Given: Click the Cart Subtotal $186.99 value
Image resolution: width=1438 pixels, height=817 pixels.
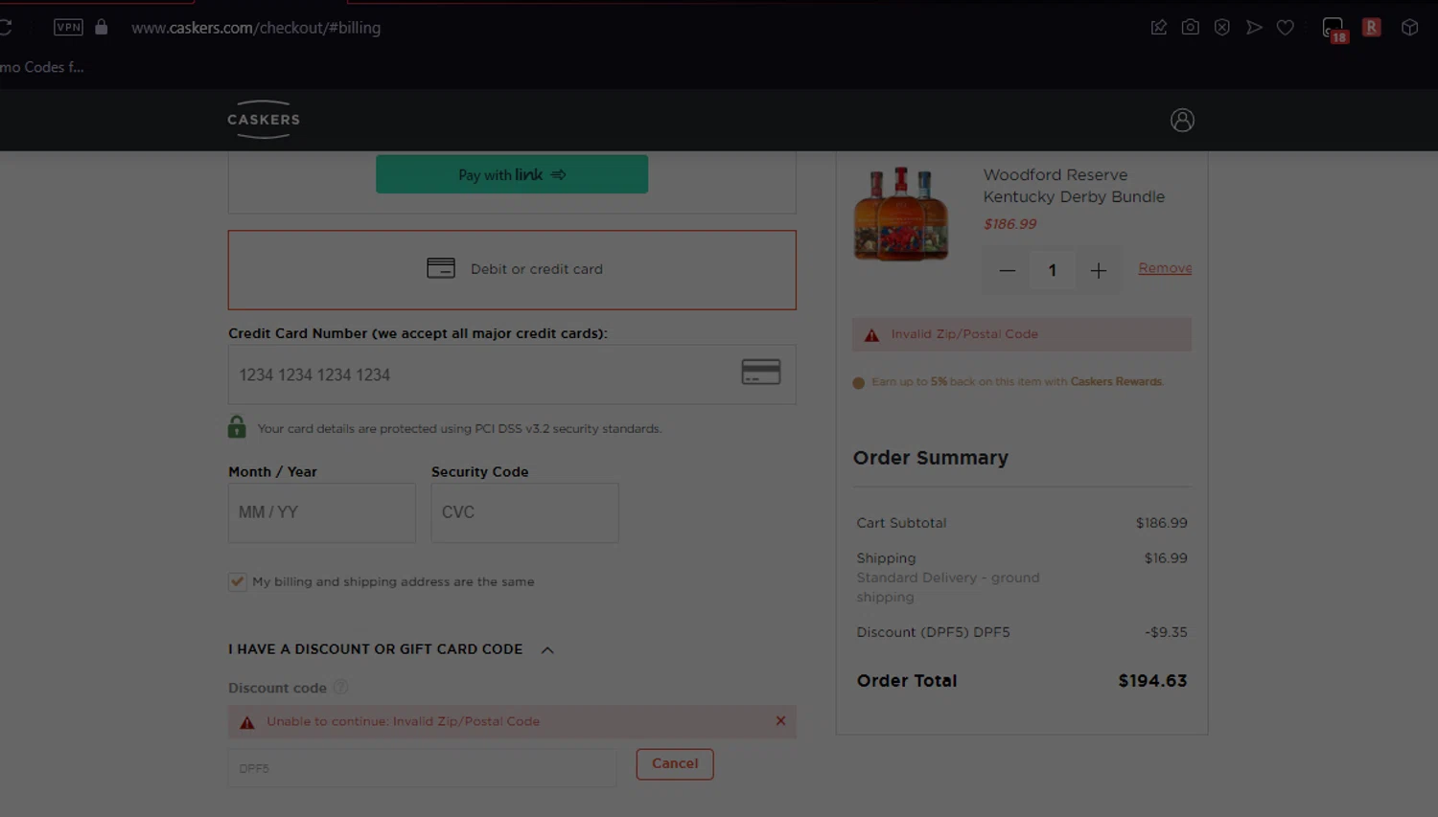Looking at the screenshot, I should 1162,523.
